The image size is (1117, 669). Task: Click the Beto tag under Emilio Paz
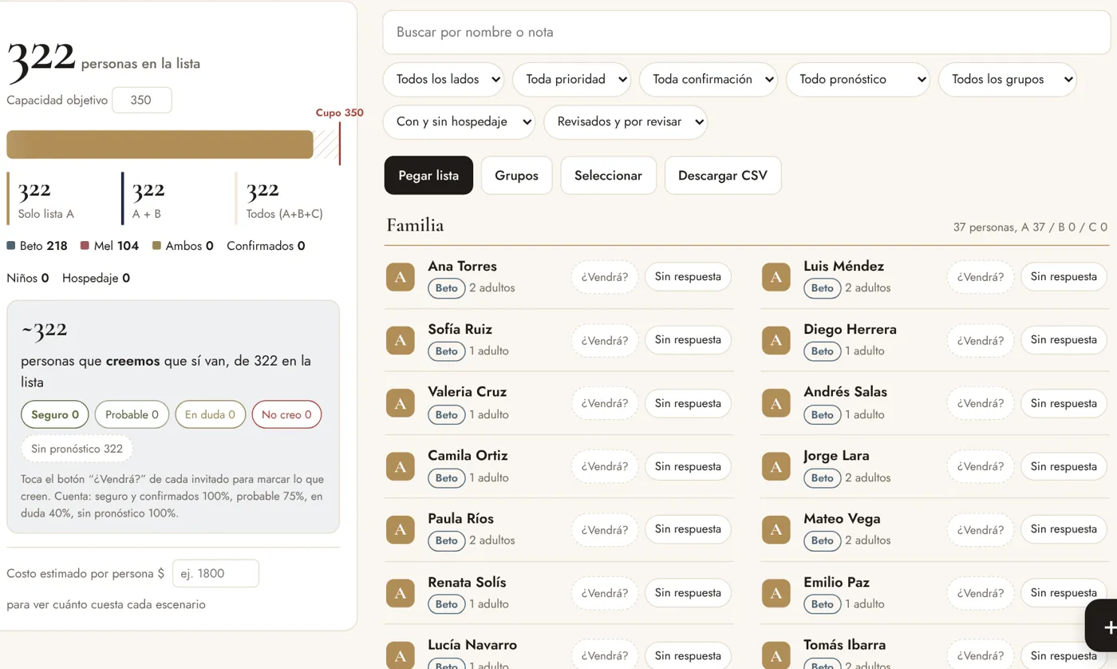823,604
